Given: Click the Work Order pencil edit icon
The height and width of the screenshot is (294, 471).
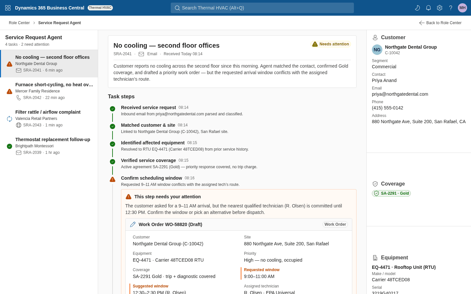Looking at the screenshot, I should coord(133,224).
